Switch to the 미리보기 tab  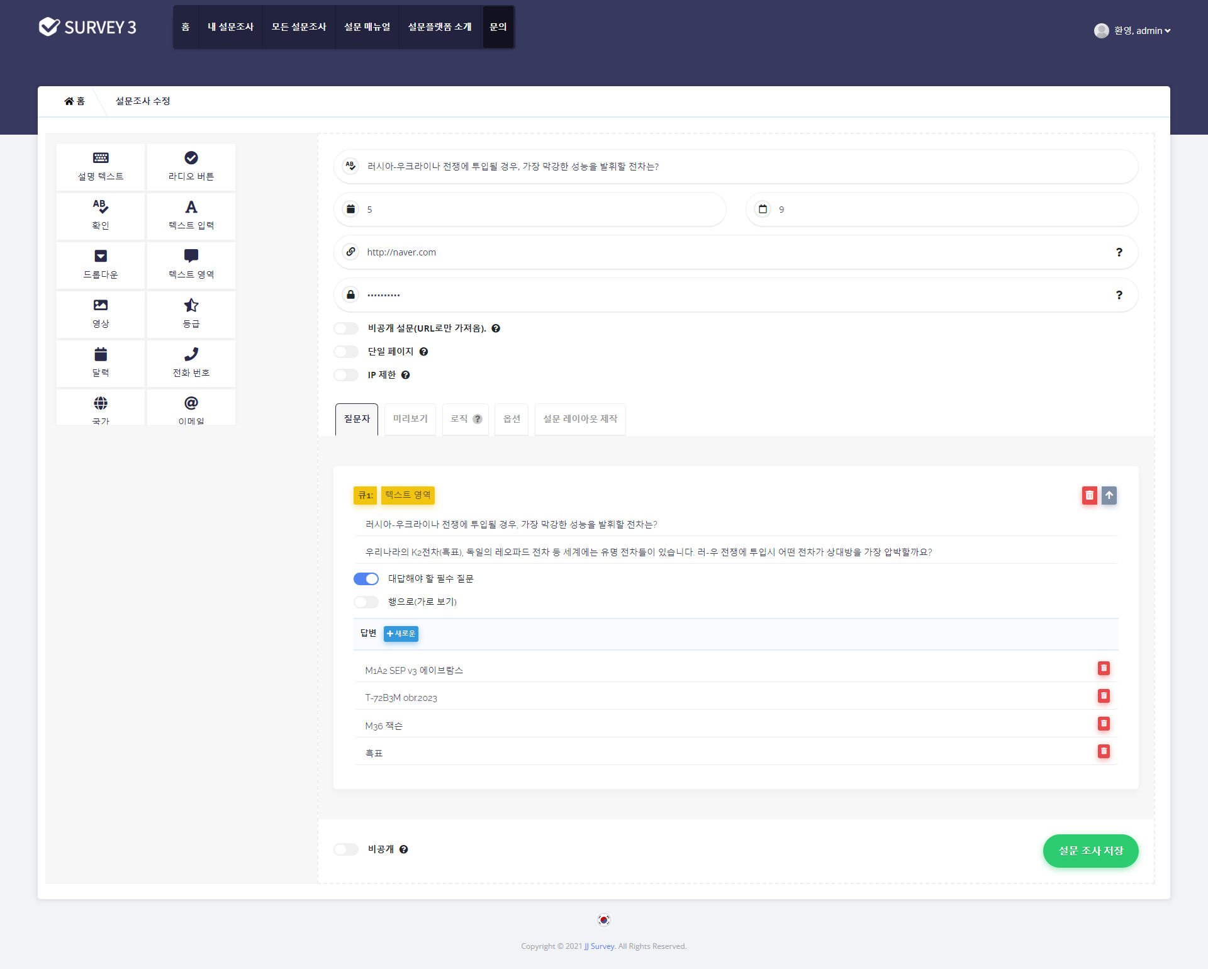pos(410,419)
